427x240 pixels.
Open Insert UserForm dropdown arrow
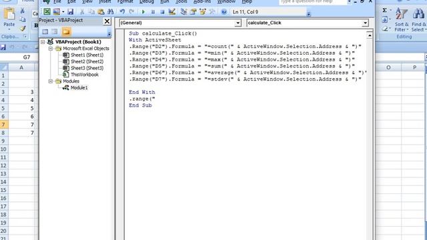coord(63,12)
